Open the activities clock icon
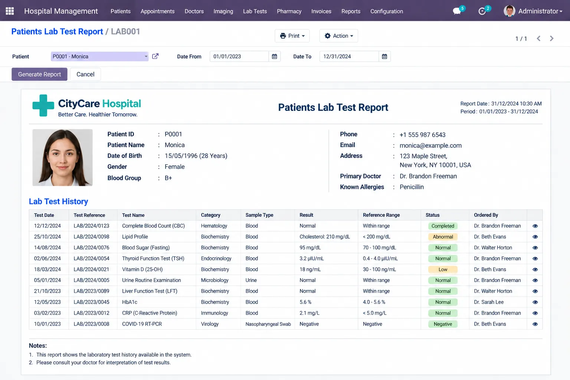This screenshot has height=380, width=570. pos(482,11)
